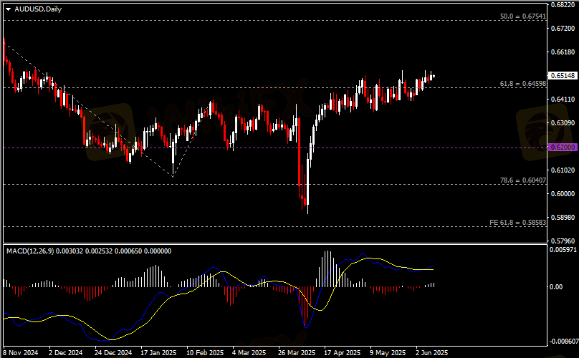Click the MACD scale value -0.008607

563,342
